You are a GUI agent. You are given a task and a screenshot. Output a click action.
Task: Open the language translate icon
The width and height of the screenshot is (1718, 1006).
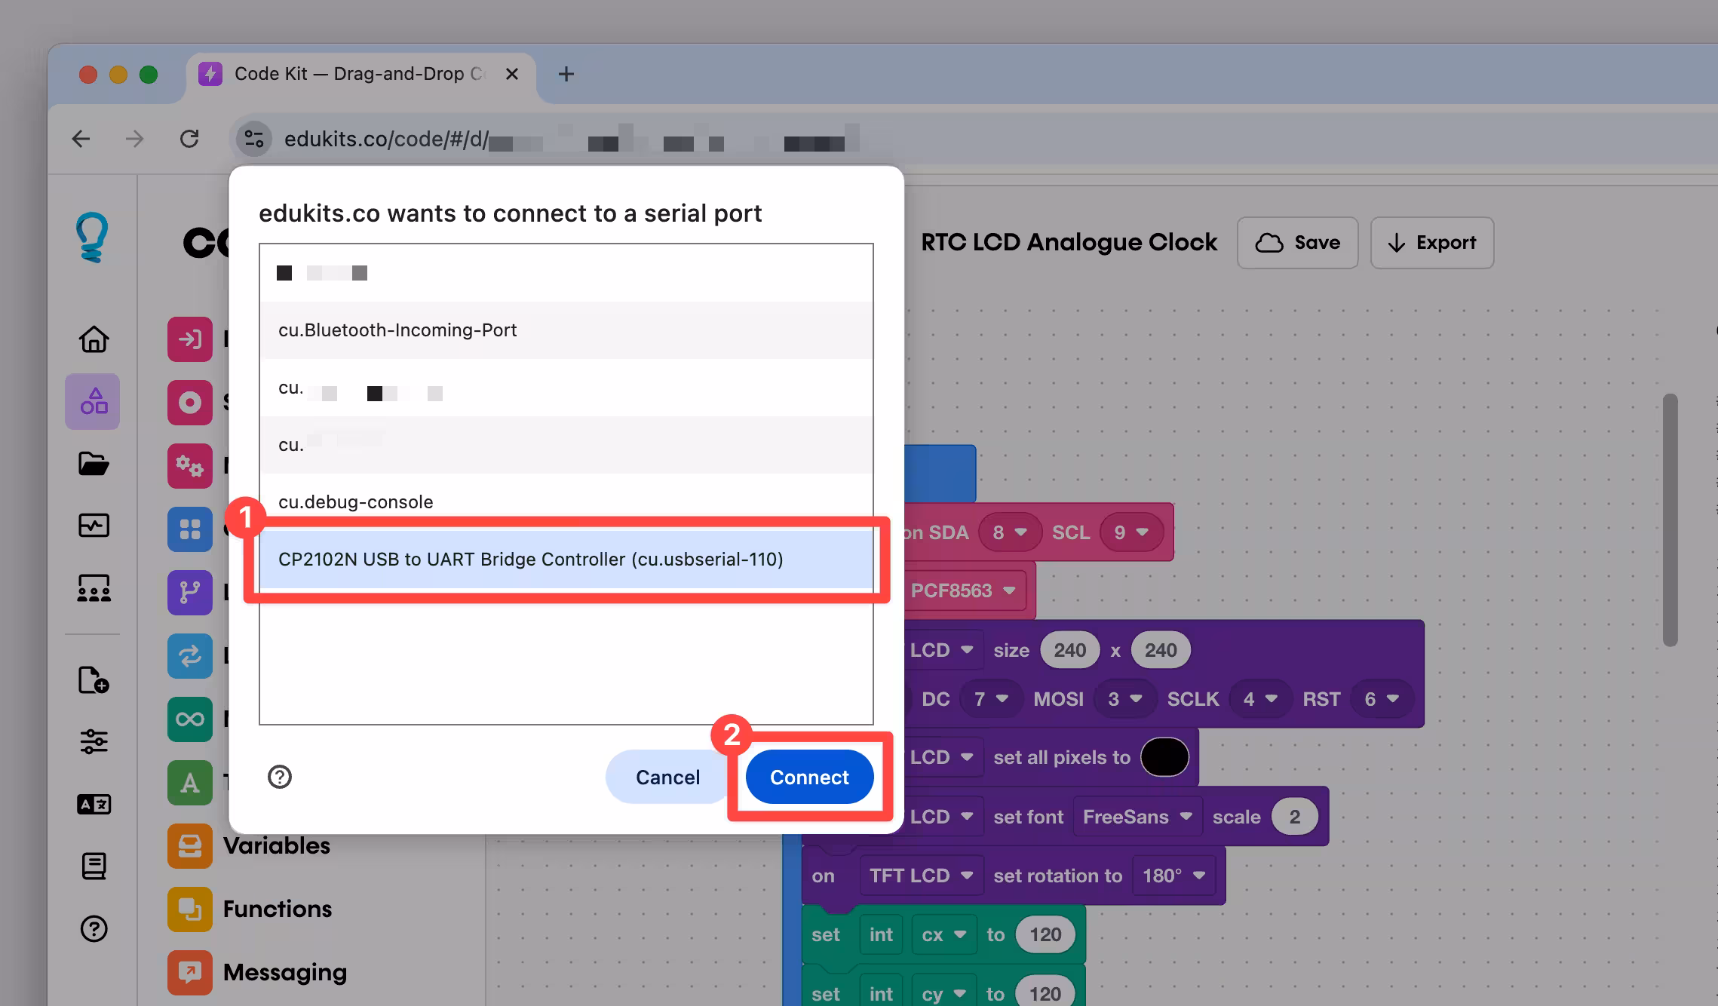(94, 805)
